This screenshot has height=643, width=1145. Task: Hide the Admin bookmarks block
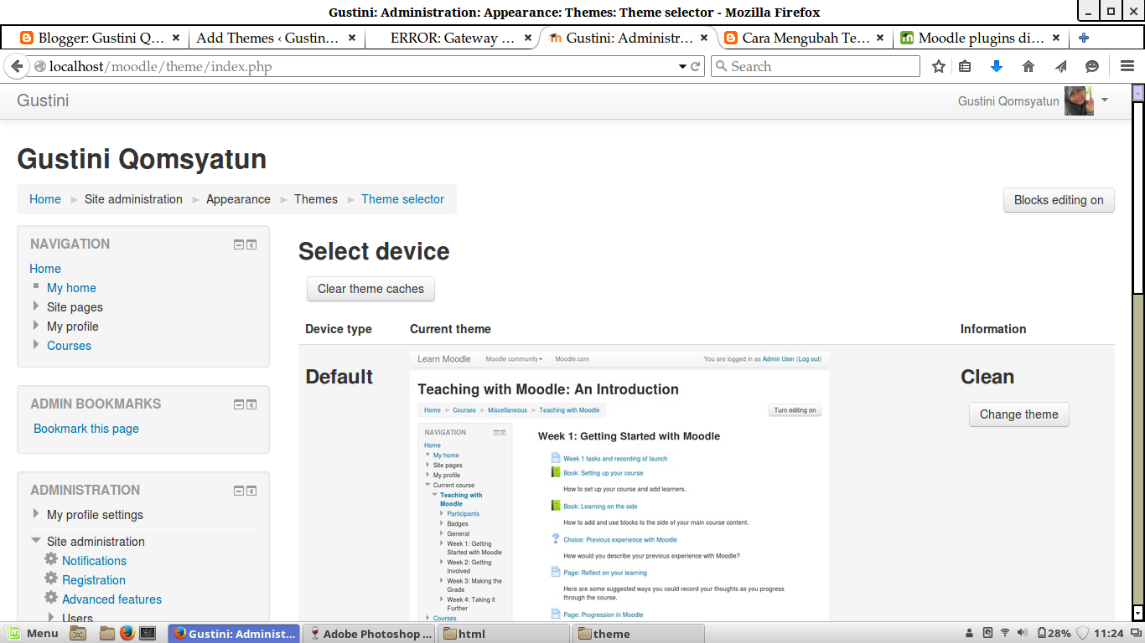239,404
